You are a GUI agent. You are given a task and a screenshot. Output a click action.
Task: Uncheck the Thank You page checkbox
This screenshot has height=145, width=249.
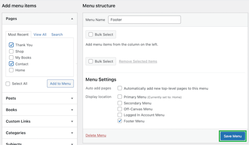point(11,45)
